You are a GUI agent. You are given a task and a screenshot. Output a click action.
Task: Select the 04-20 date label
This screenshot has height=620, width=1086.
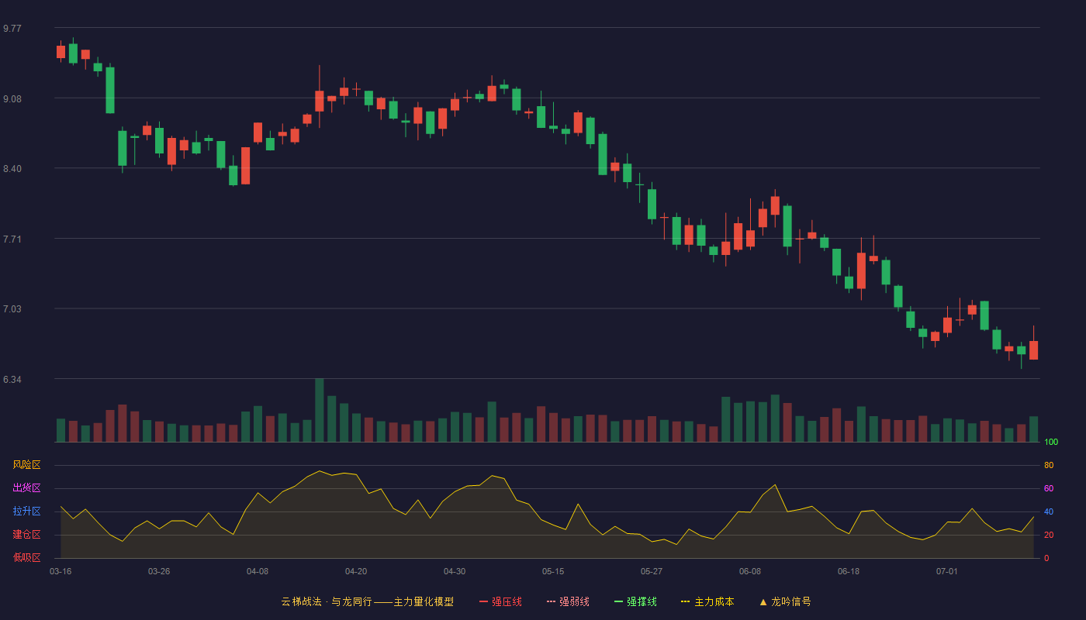[x=356, y=571]
